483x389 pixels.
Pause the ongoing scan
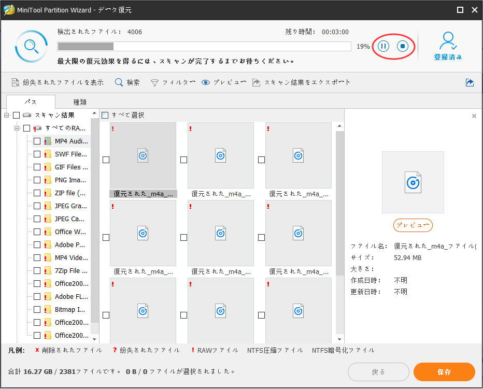383,46
